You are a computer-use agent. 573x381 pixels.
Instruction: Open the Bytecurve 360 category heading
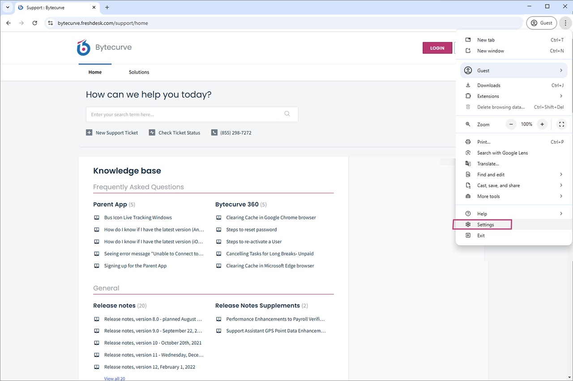(237, 204)
